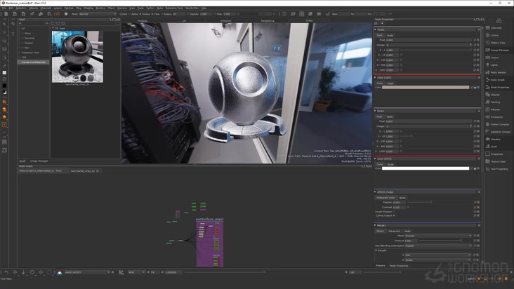
Task: Open the Layers palette from the sidebar
Action: [493, 58]
